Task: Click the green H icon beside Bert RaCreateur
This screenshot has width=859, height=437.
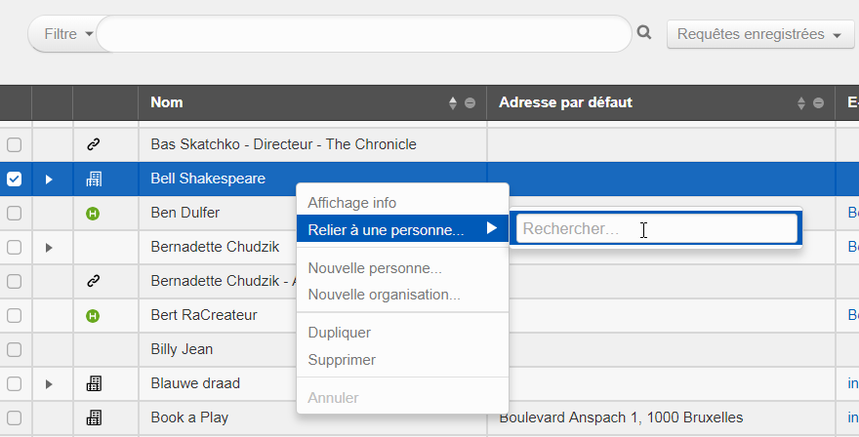Action: (x=94, y=315)
